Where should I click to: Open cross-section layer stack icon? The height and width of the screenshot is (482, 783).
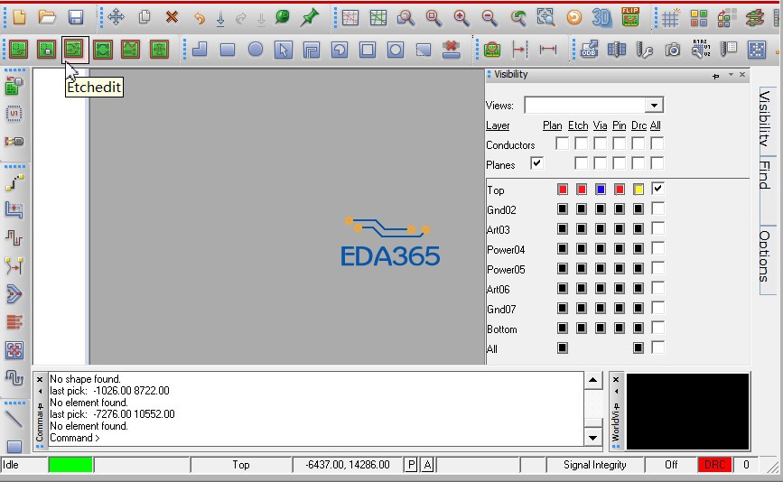(754, 17)
